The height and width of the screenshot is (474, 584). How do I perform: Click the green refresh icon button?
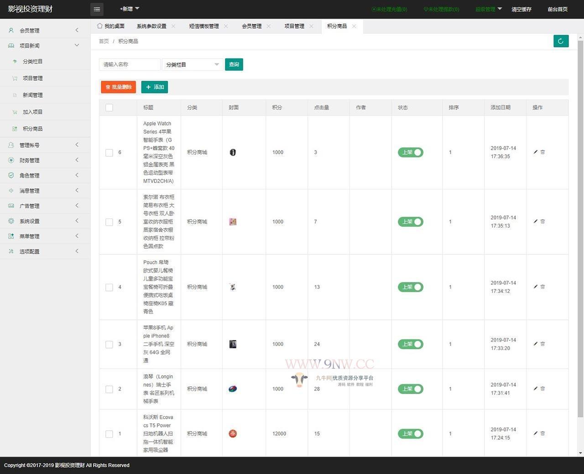click(561, 41)
